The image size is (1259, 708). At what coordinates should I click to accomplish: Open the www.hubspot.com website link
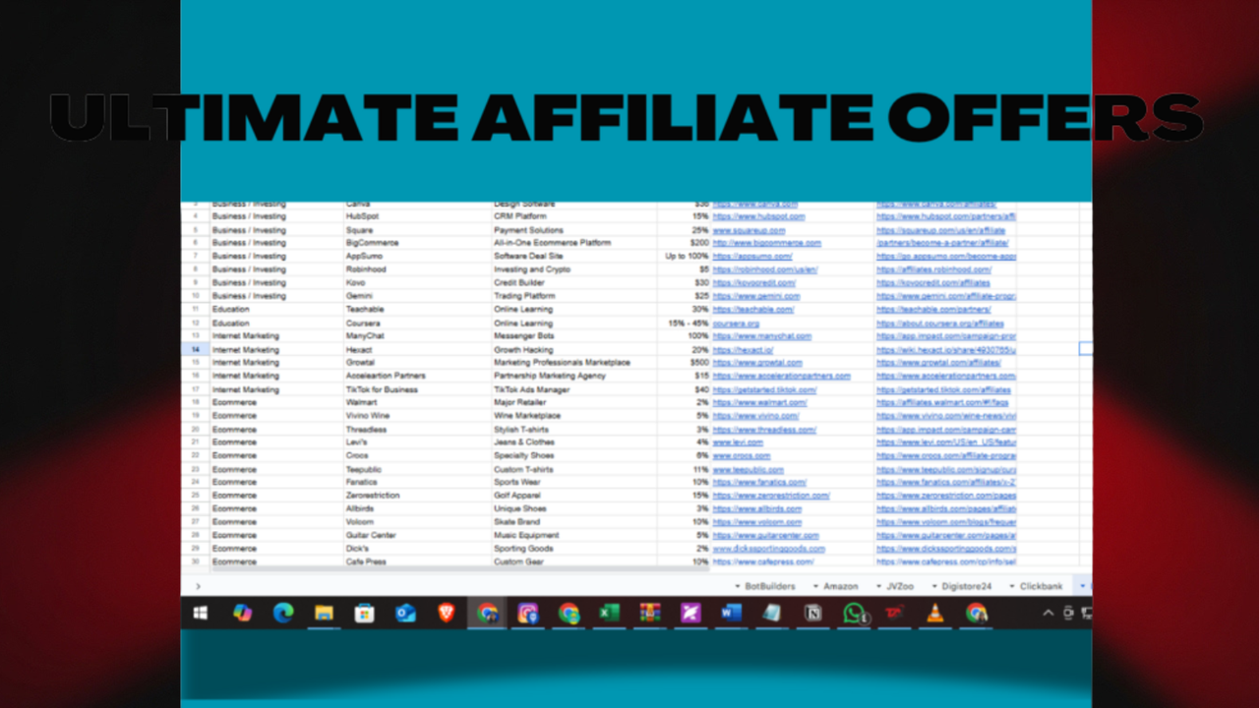[x=758, y=216]
